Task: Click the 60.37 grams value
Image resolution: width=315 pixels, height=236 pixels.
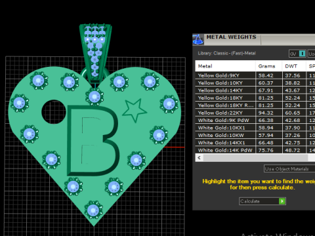Action: click(266, 83)
